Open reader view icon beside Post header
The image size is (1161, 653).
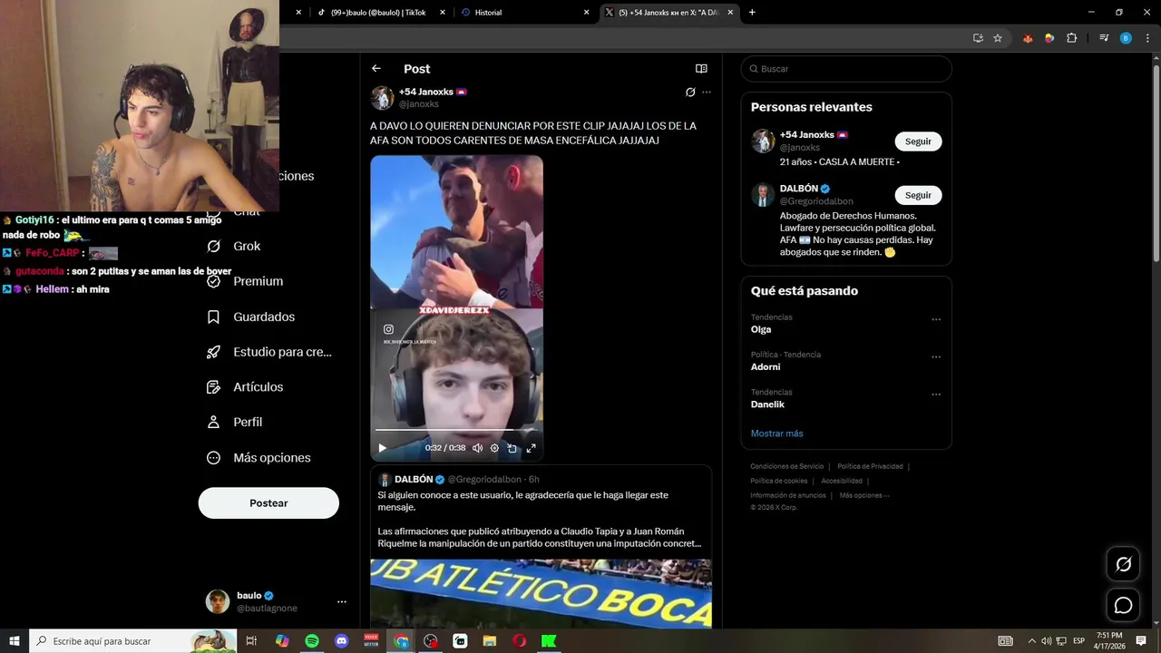[701, 69]
